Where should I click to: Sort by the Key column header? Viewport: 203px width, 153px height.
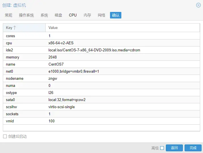(24, 28)
